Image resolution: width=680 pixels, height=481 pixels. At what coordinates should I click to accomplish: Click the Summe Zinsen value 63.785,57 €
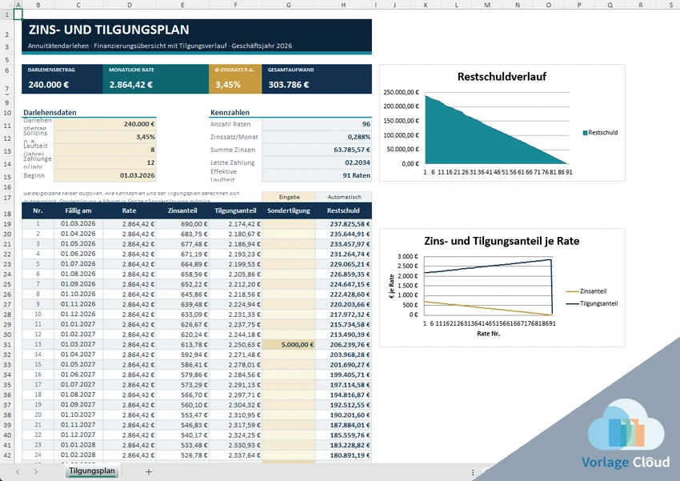[317, 150]
